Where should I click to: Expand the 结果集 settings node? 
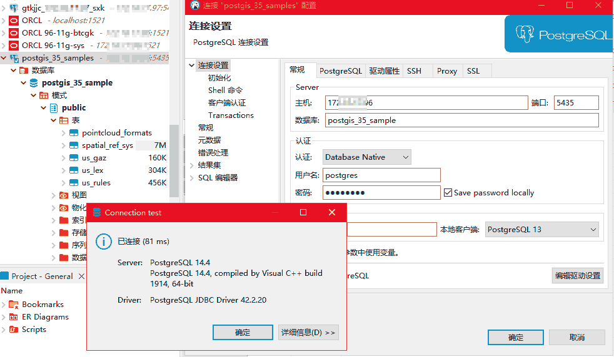click(x=192, y=165)
